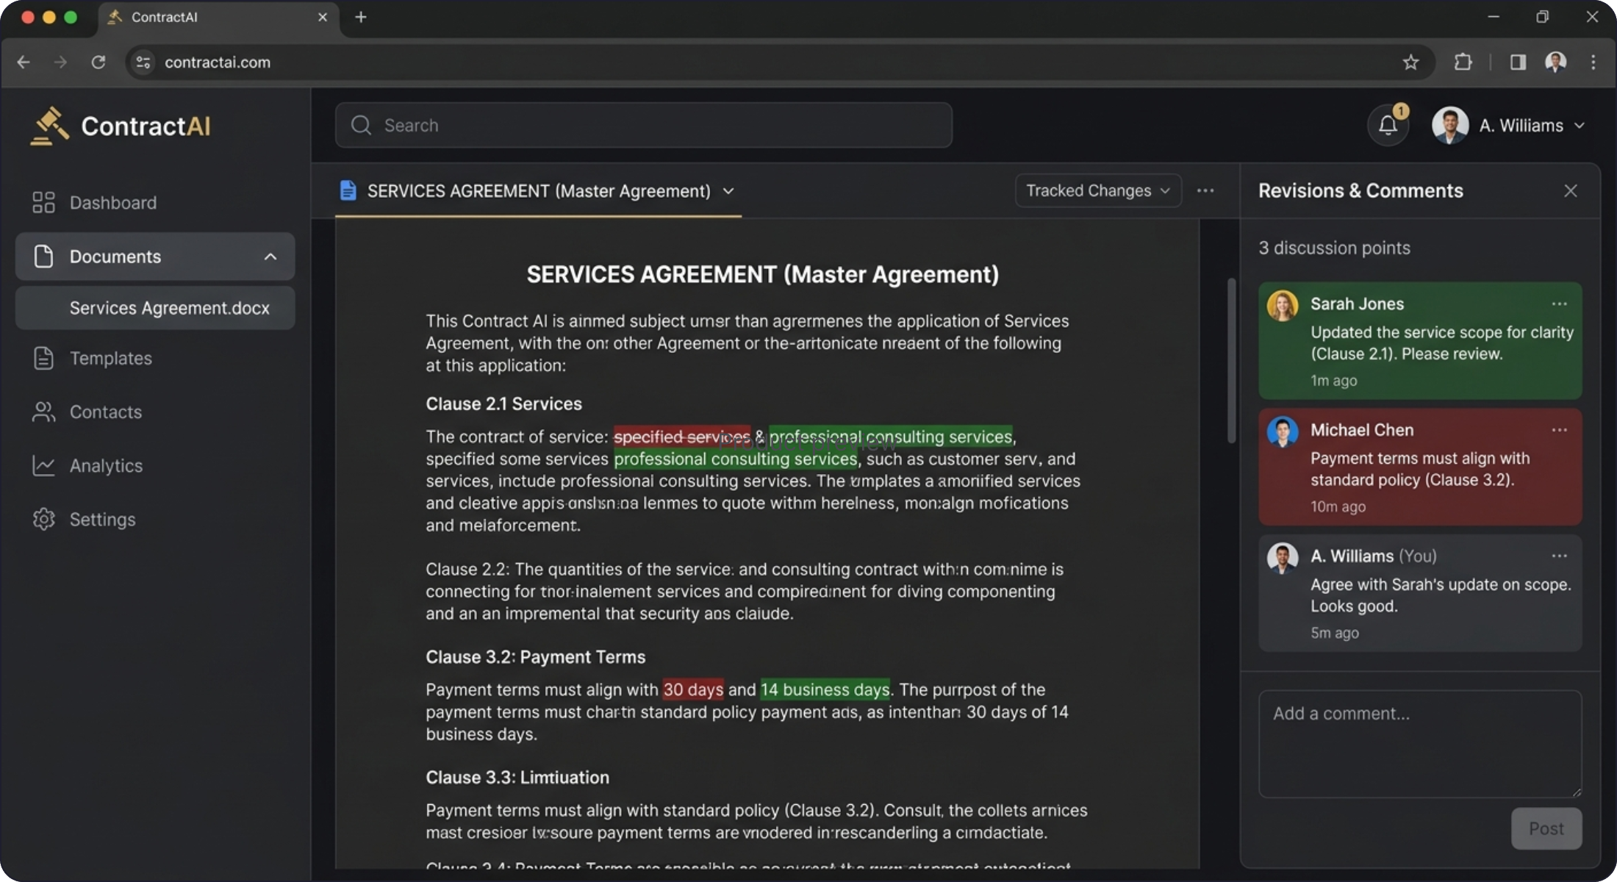Close the Revisions & Comments panel

coord(1571,190)
